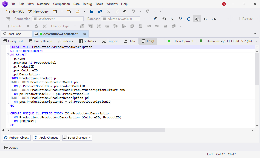Click the open file folder icon

[x=77, y=11]
